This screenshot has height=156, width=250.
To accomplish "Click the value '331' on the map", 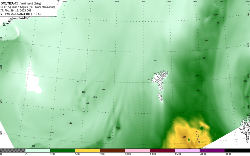I will (118, 128).
